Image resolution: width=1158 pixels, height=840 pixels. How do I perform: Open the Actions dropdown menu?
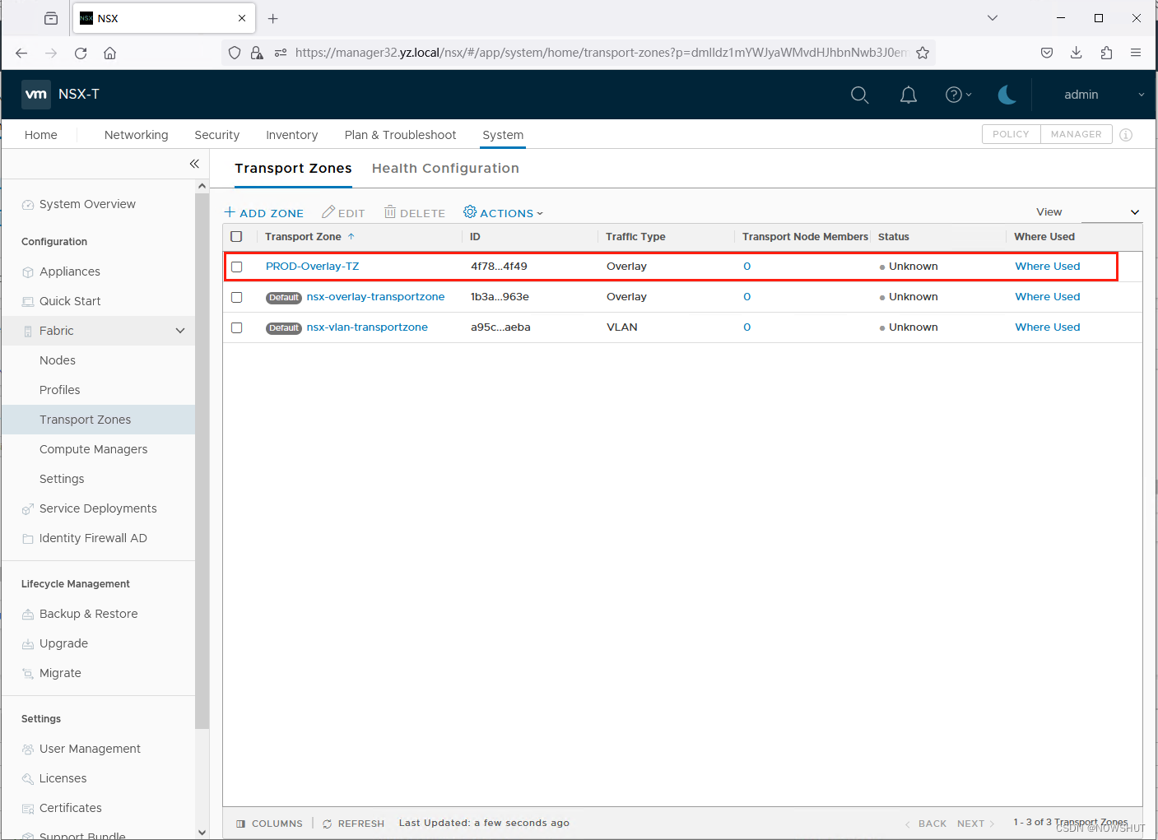[x=503, y=213]
